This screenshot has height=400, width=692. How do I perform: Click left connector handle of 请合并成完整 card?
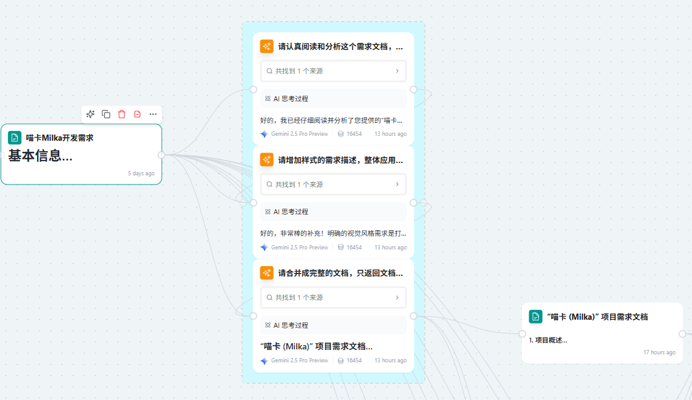pyautogui.click(x=253, y=315)
